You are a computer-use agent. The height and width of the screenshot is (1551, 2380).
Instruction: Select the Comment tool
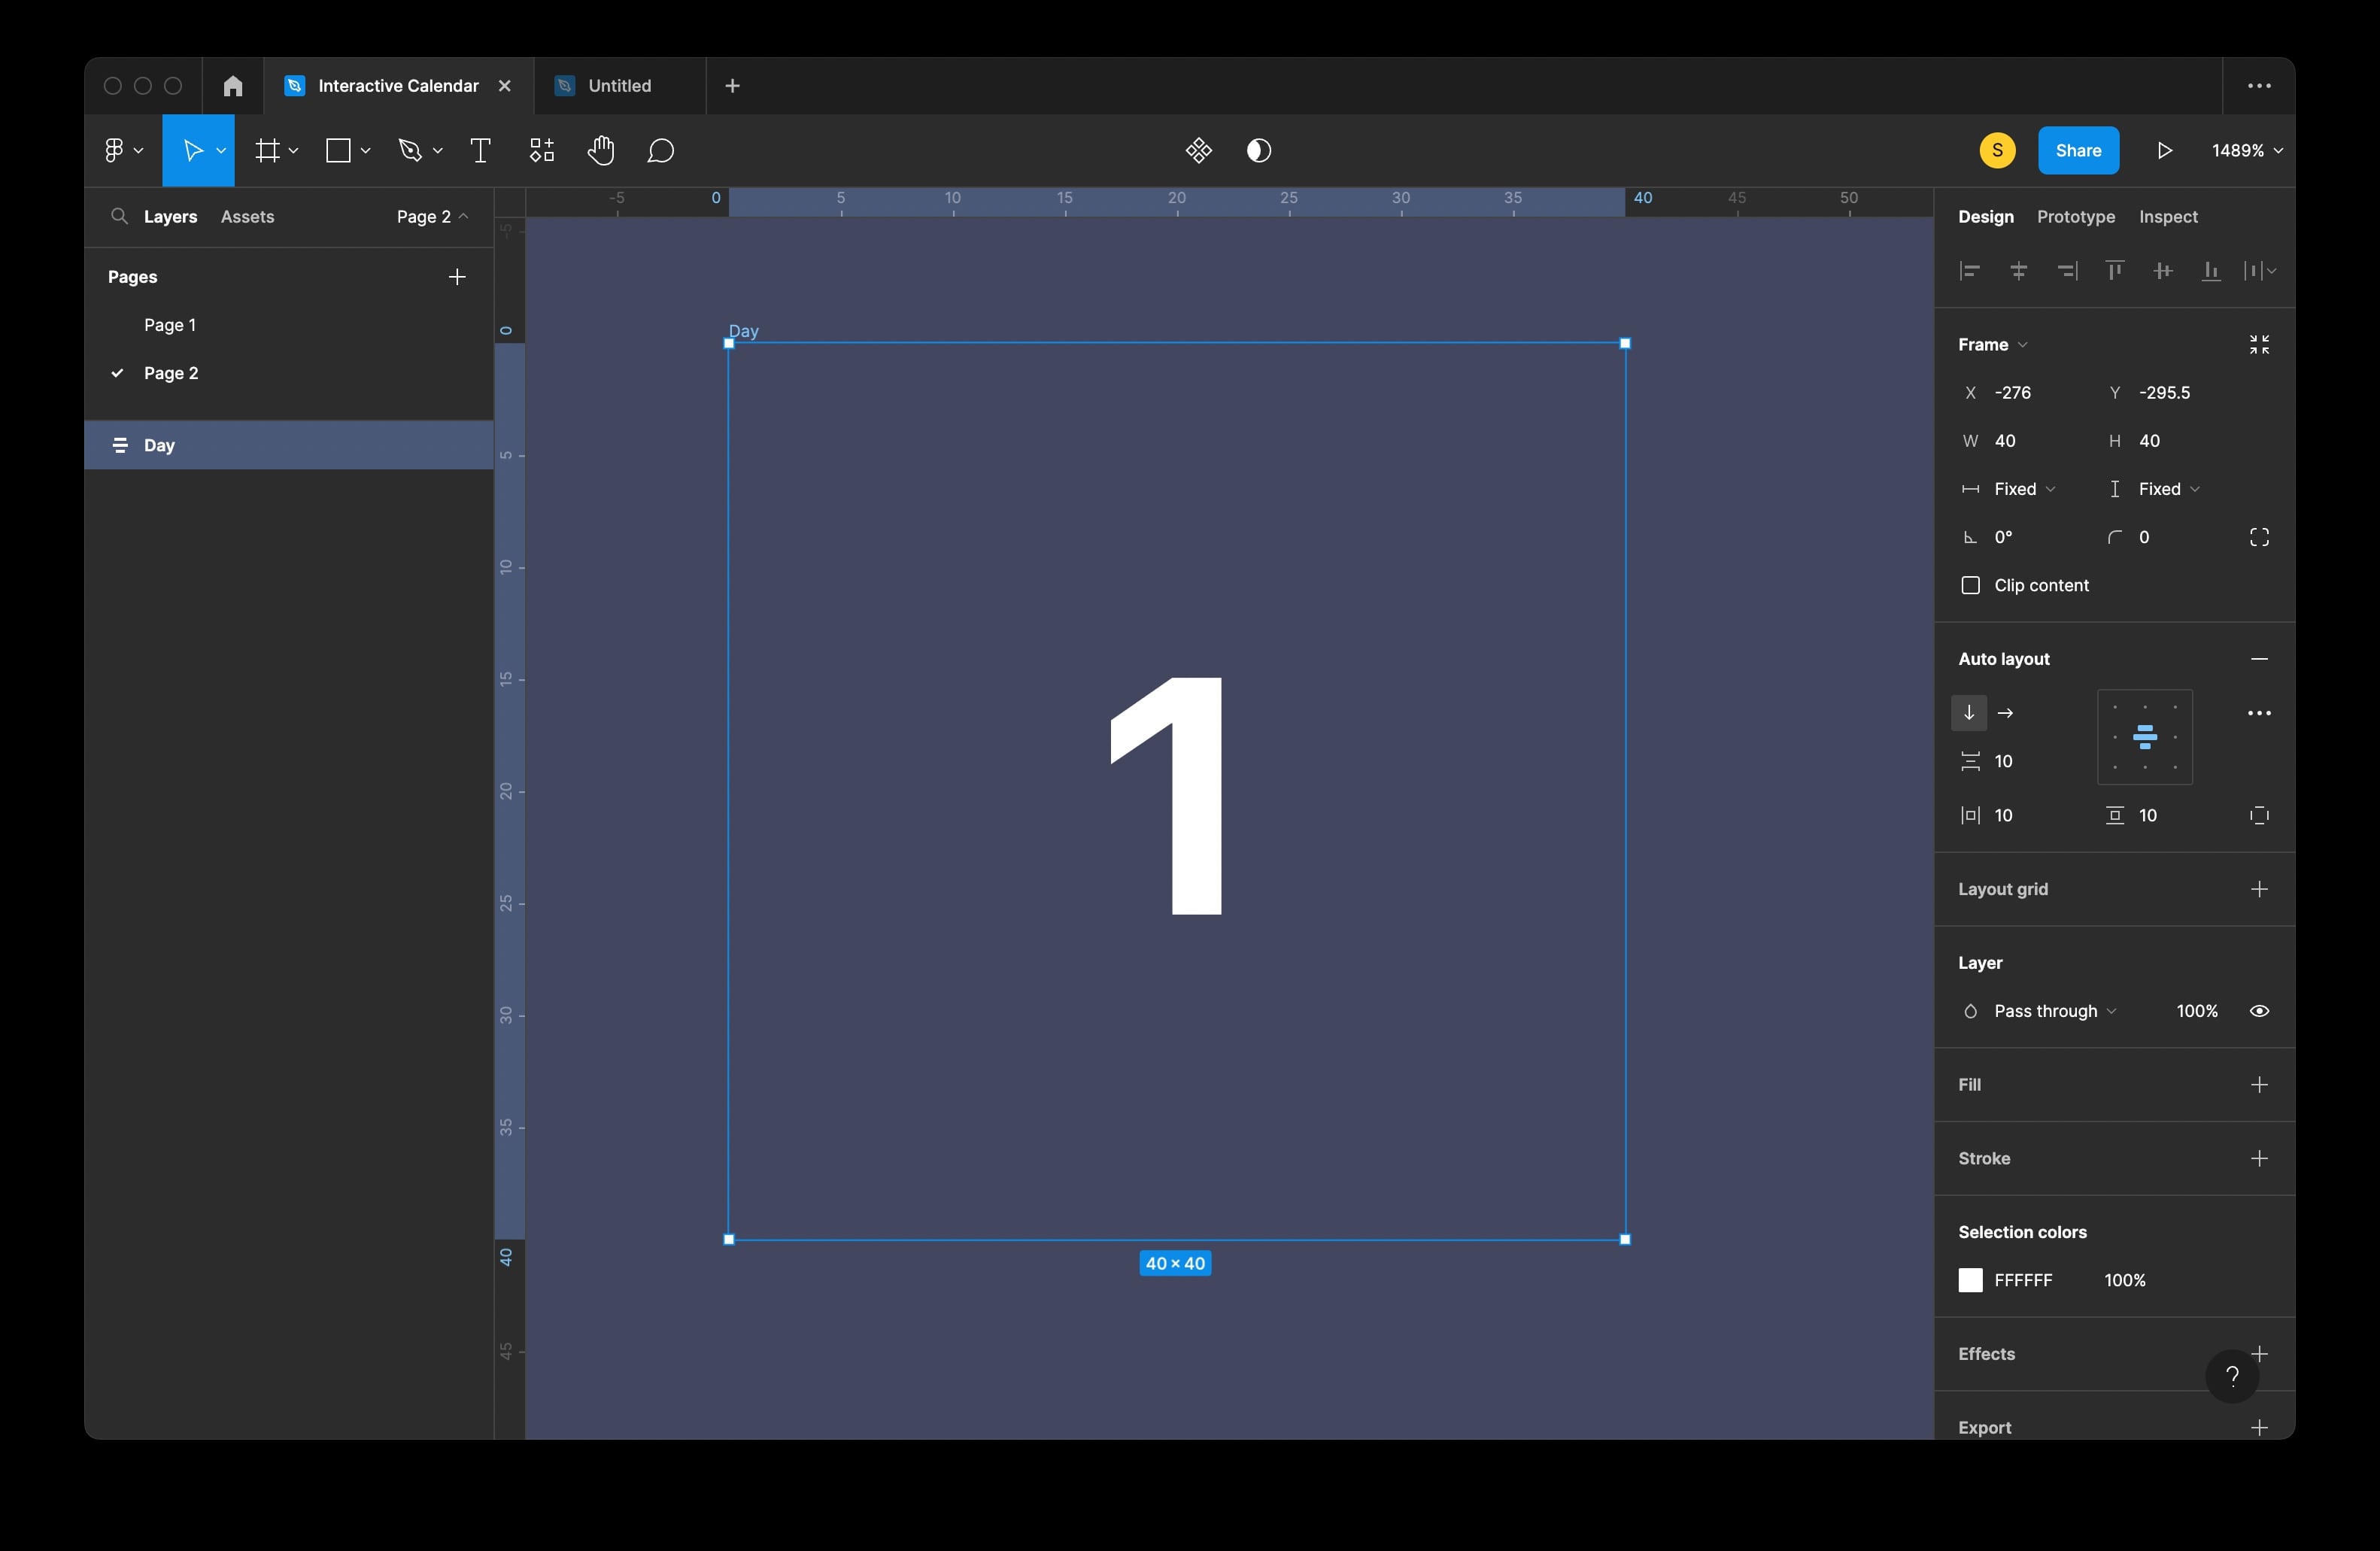coord(660,151)
